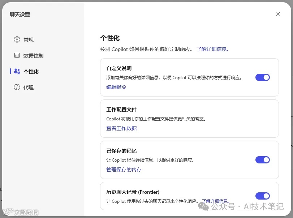Viewport: 293px width, 218px height.
Task: Open 了解详细信息 link under 个性化 heading
Action: 213,49
